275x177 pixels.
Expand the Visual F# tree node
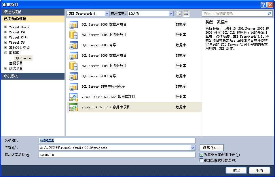[x=5, y=43]
